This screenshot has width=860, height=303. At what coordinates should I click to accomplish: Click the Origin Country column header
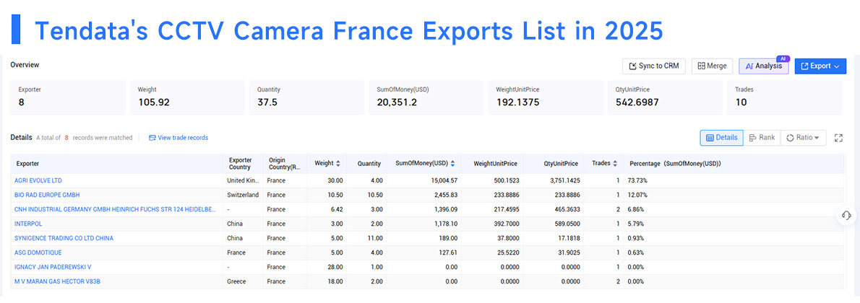(x=284, y=163)
